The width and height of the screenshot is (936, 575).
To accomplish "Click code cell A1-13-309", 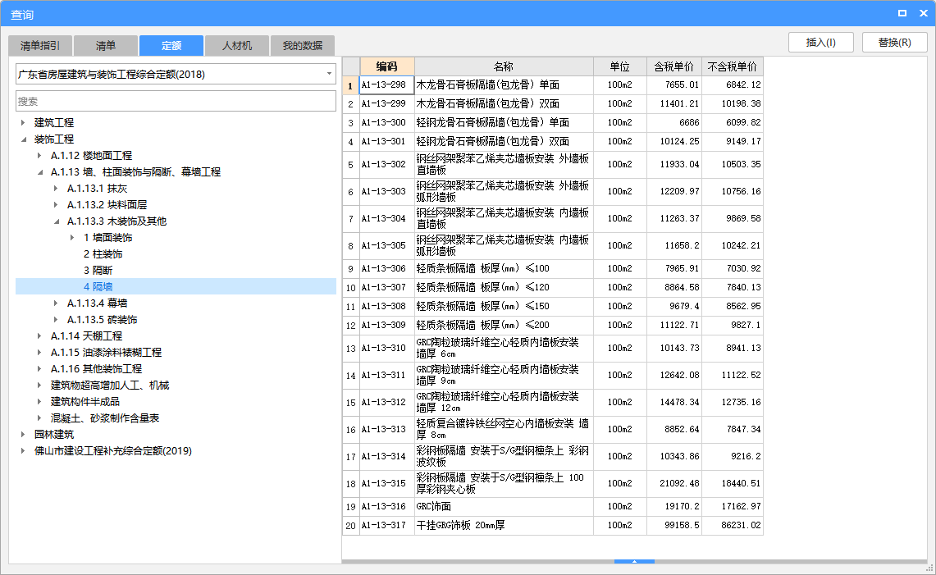I will click(387, 325).
